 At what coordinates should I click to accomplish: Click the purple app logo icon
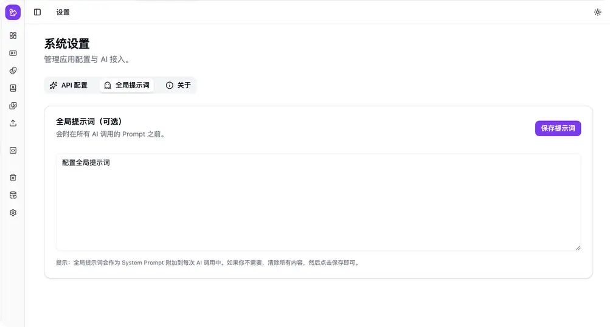13,12
